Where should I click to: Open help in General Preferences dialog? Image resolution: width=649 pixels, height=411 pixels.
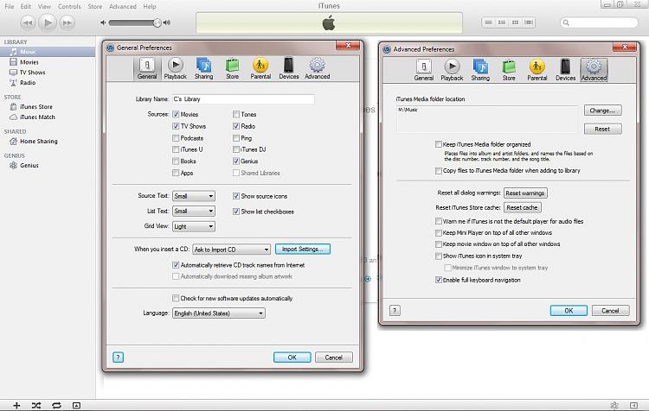118,357
